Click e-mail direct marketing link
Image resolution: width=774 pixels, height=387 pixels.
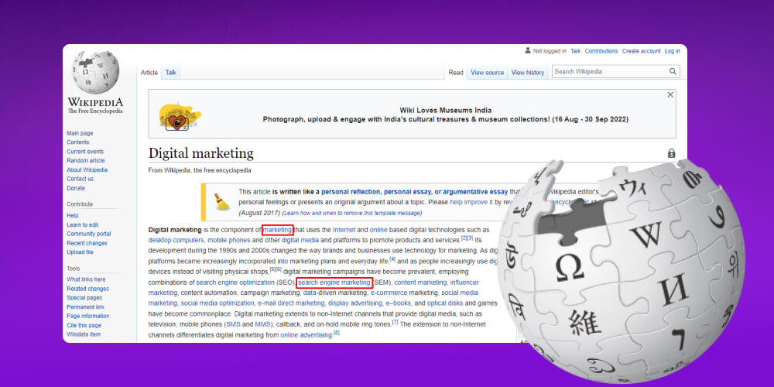291,303
